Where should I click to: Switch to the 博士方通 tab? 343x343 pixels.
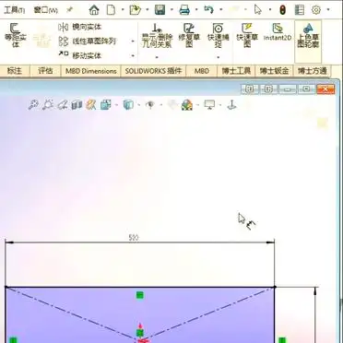(x=312, y=71)
